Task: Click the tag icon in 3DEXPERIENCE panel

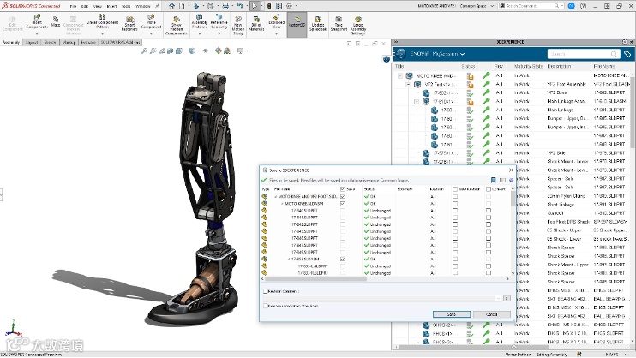Action: [627, 54]
